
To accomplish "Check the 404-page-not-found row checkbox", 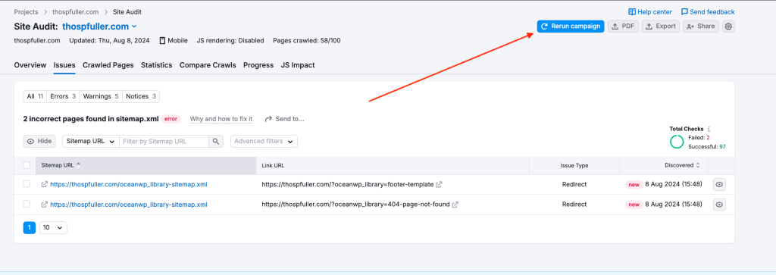I will click(27, 204).
